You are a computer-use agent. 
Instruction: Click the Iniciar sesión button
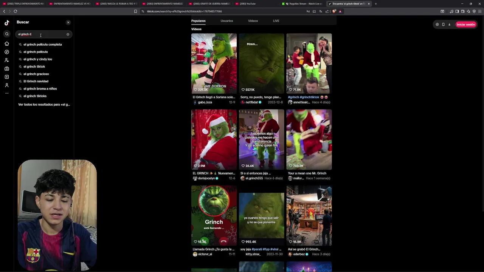tap(466, 25)
